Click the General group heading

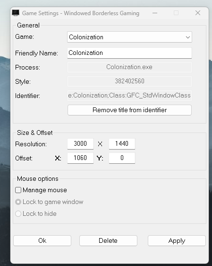(x=28, y=25)
